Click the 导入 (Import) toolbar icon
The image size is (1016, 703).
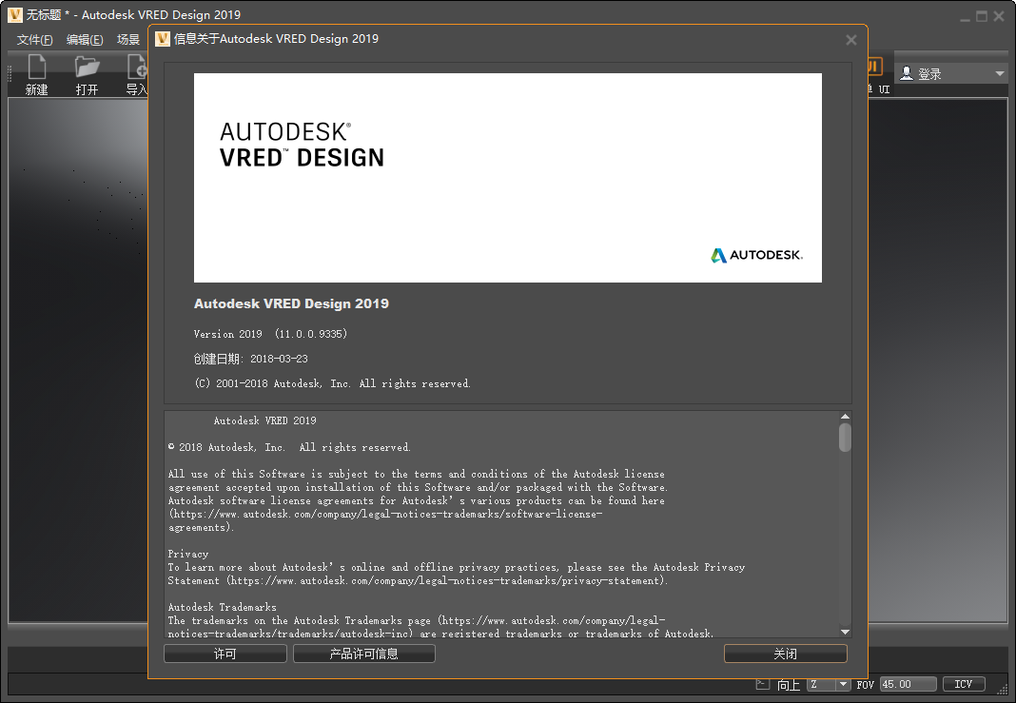tap(137, 68)
